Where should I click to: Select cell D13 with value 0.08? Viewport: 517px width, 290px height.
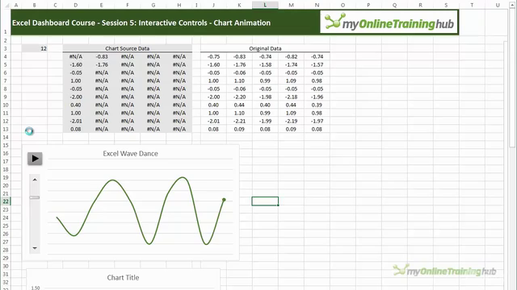point(75,129)
